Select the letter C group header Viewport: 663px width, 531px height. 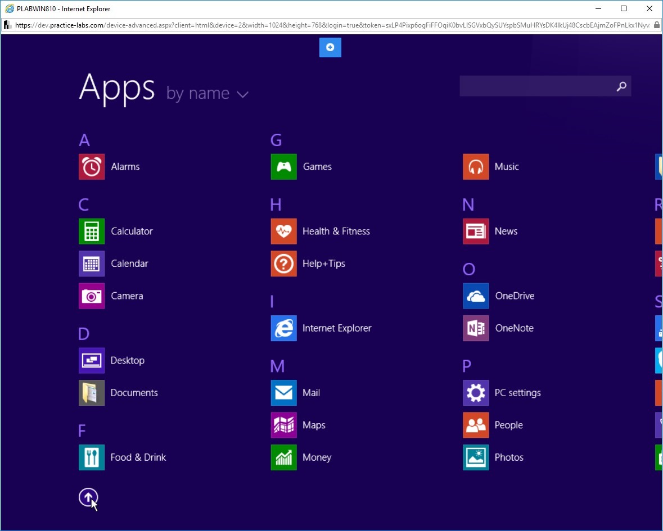tap(84, 205)
